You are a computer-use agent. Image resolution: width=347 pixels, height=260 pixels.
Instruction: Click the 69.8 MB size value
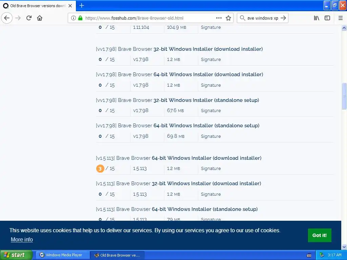point(176,136)
